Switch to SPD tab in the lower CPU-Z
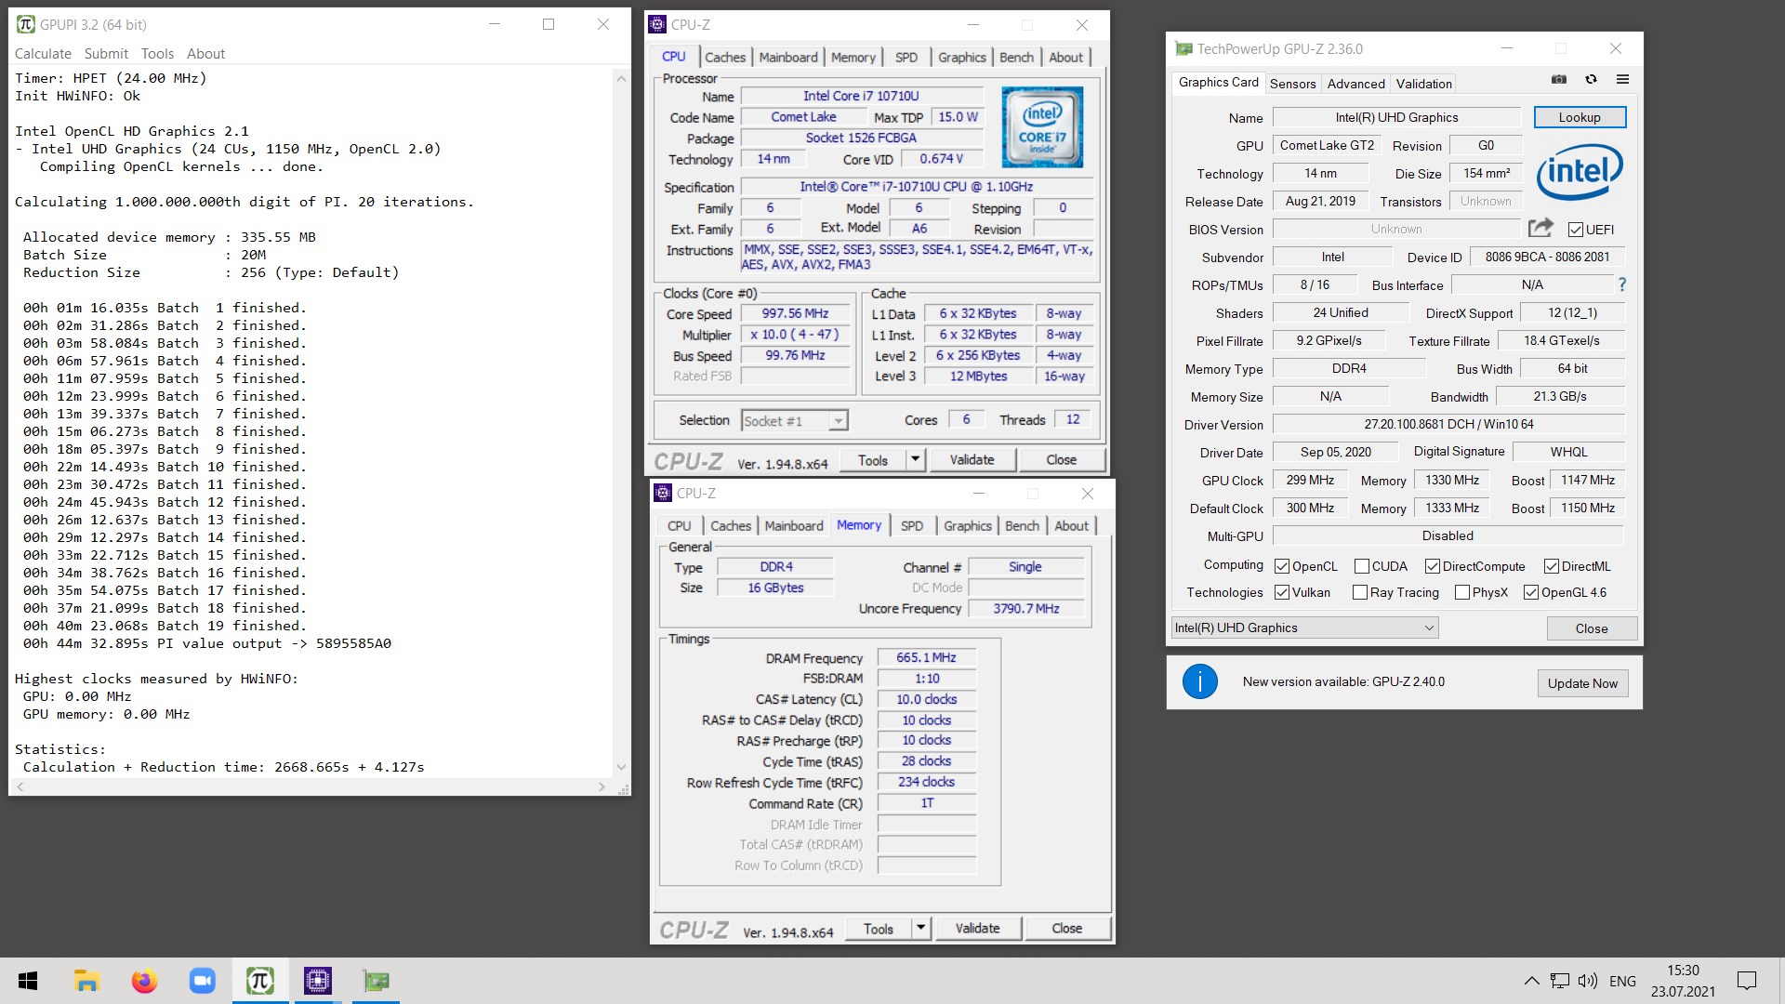This screenshot has height=1004, width=1785. (912, 525)
